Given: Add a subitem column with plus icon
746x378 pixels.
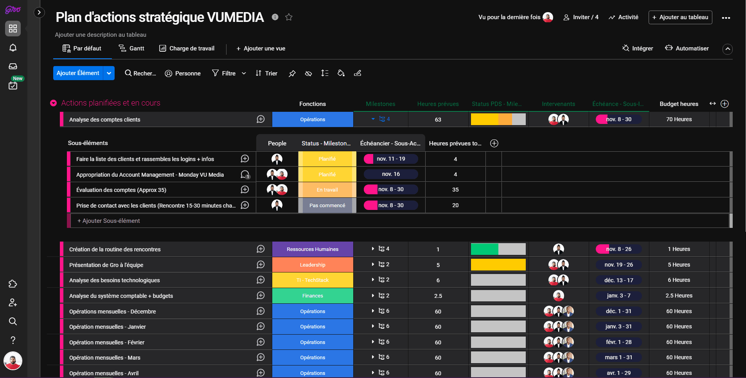Looking at the screenshot, I should pyautogui.click(x=494, y=143).
